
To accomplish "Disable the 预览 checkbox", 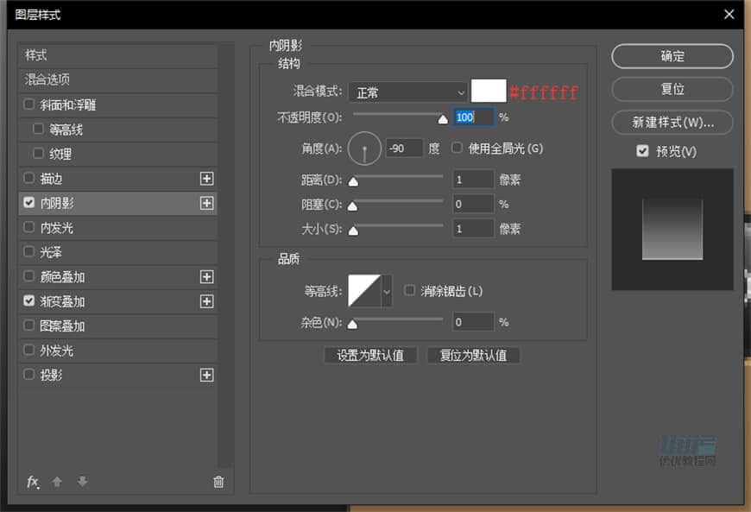I will tap(642, 151).
